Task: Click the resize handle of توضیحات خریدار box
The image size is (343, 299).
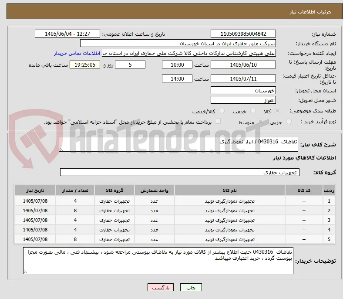Action: click(x=25, y=272)
